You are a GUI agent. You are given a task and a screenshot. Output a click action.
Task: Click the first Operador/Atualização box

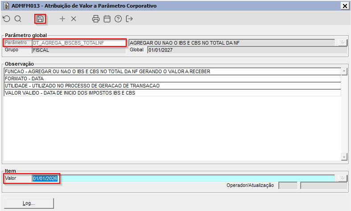pyautogui.click(x=288, y=186)
